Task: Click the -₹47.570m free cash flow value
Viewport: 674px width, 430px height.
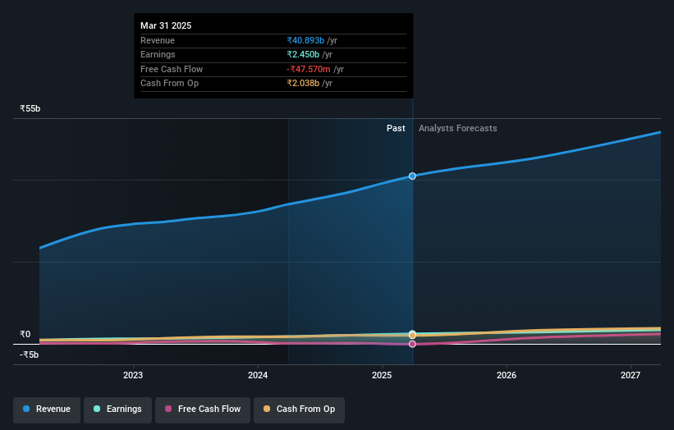Action: pos(308,69)
